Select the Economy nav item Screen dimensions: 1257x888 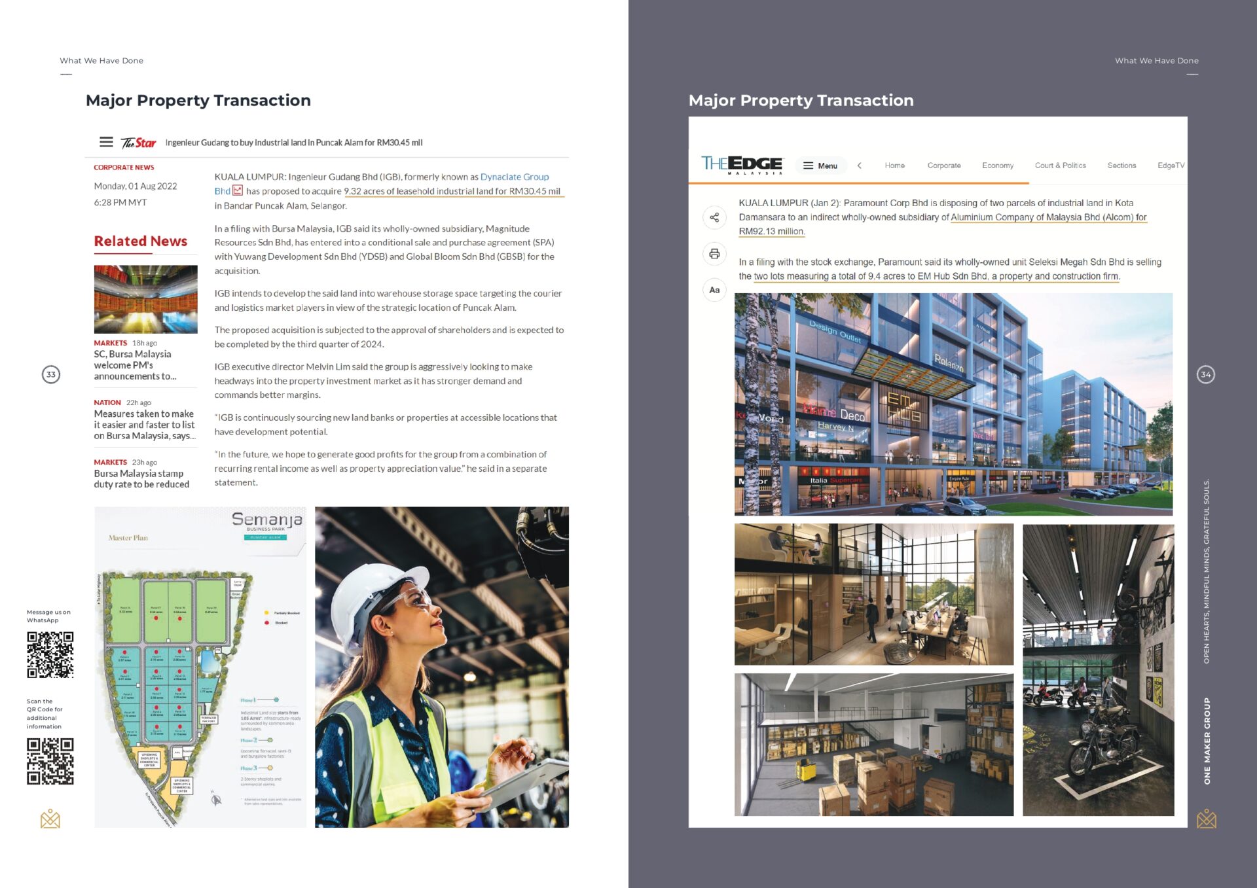(997, 166)
